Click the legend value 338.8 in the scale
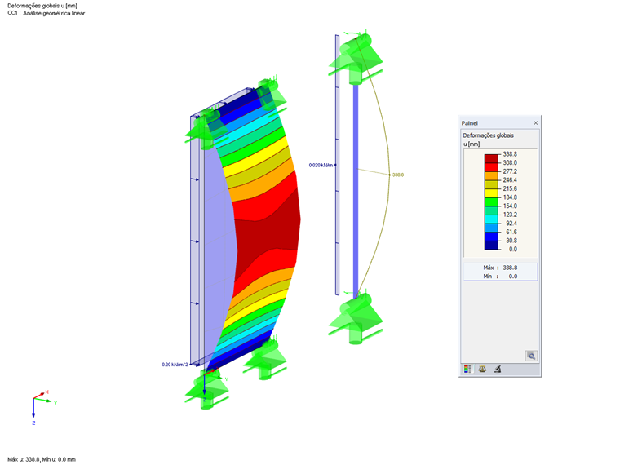 click(x=510, y=154)
